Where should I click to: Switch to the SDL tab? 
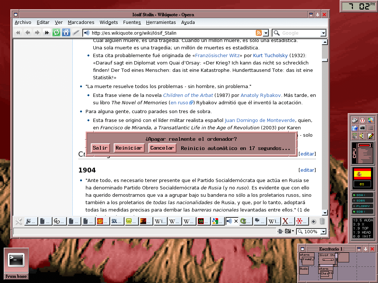coord(117,221)
